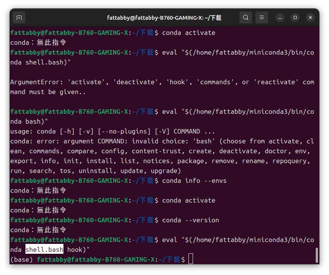Click 'run, search, tos, uninstall' line

[95, 171]
